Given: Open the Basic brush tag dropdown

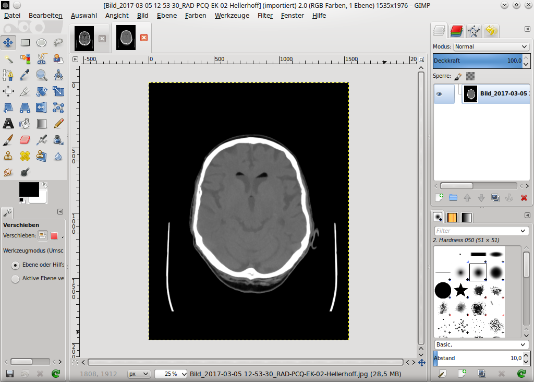Looking at the screenshot, I should [481, 344].
